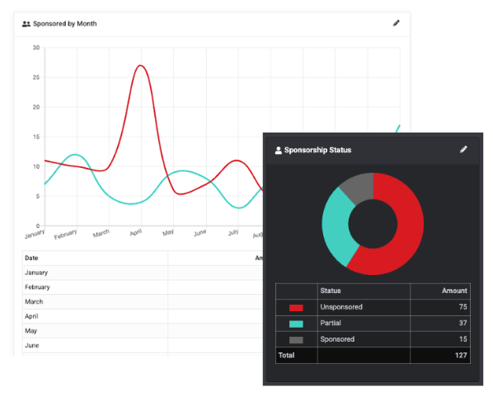Image resolution: width=493 pixels, height=396 pixels.
Task: Click the Sponsorship Status panel title
Action: coord(317,150)
